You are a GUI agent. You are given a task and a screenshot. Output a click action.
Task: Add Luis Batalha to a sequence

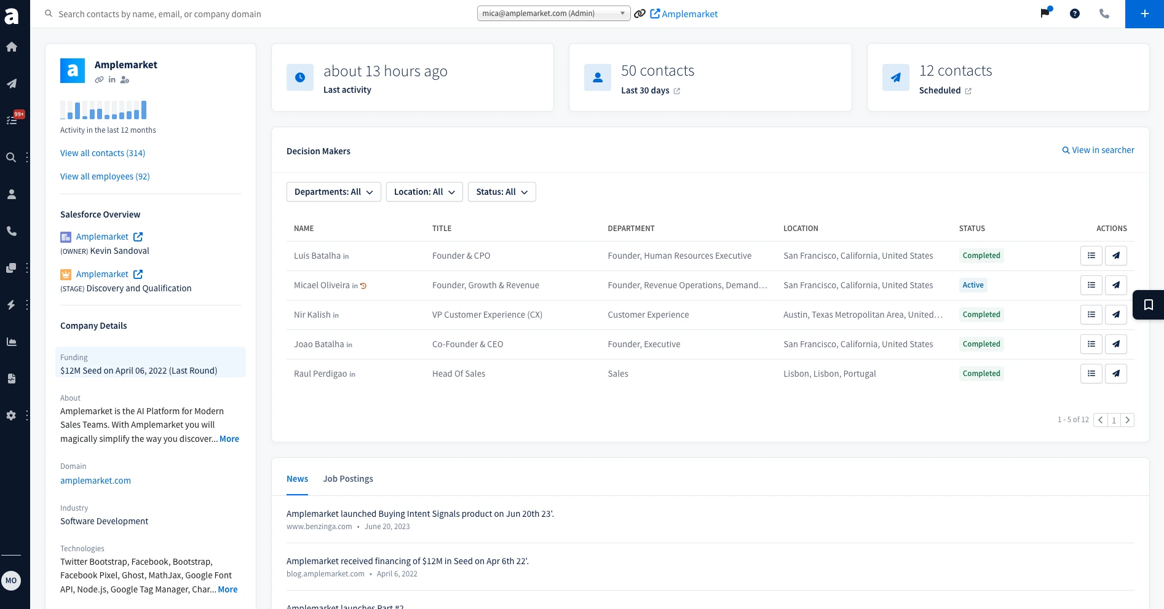coord(1116,256)
